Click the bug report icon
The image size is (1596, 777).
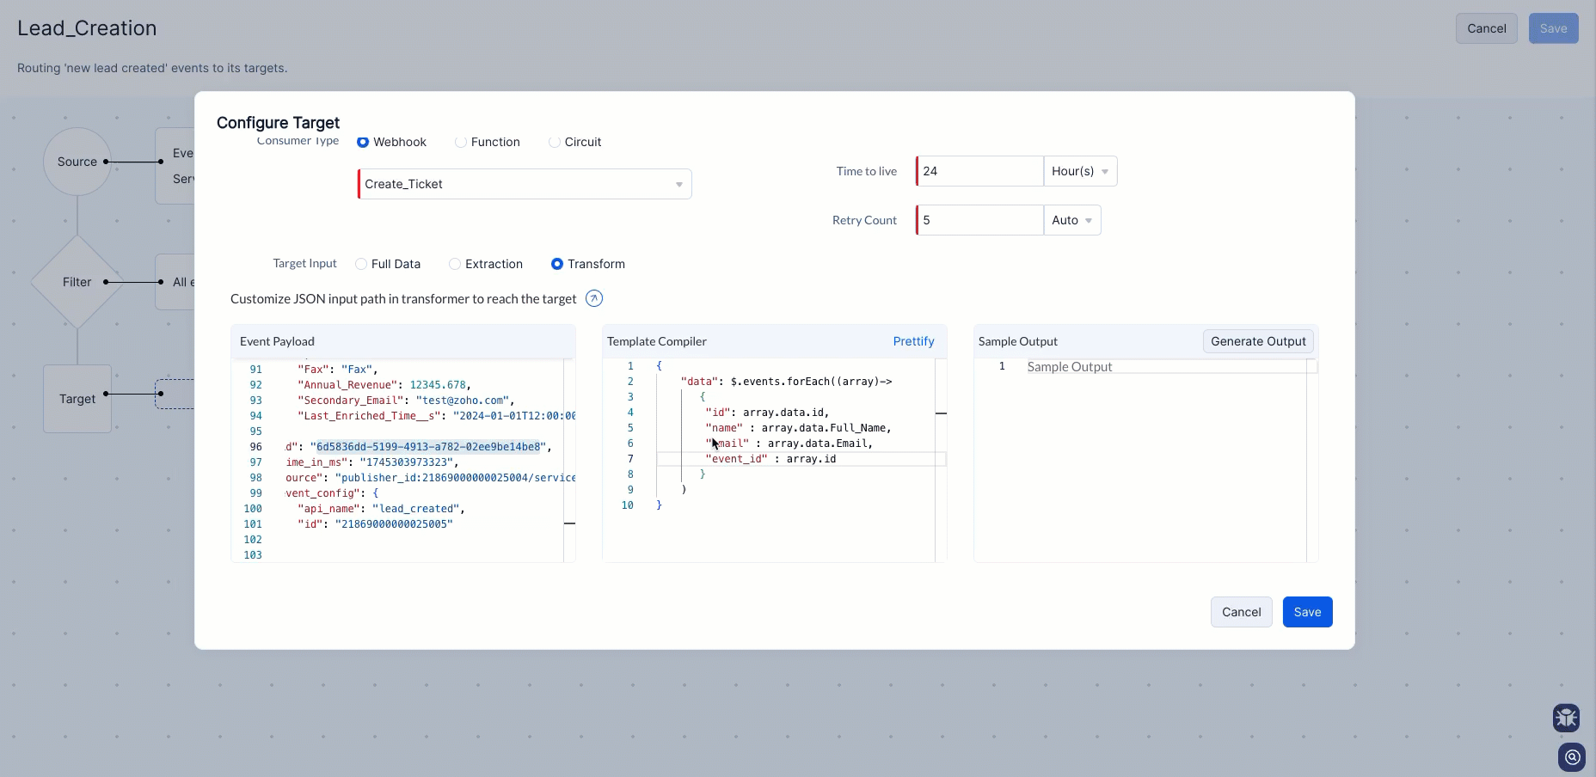[1566, 717]
